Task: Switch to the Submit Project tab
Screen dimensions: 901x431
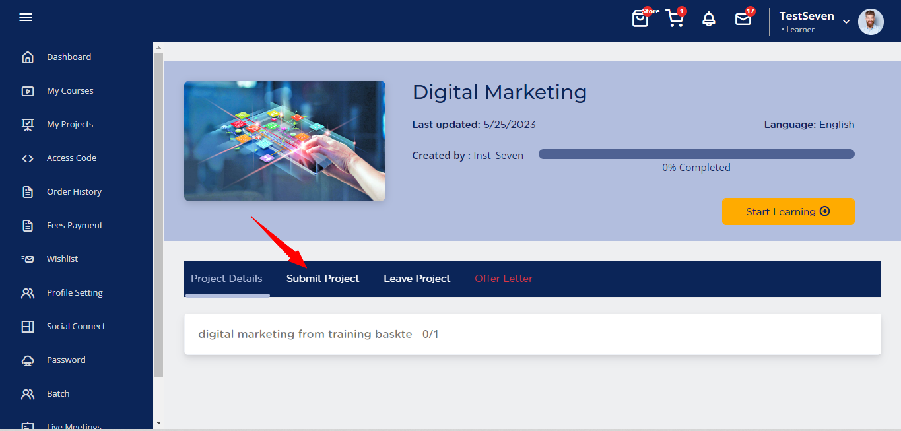Action: point(323,279)
